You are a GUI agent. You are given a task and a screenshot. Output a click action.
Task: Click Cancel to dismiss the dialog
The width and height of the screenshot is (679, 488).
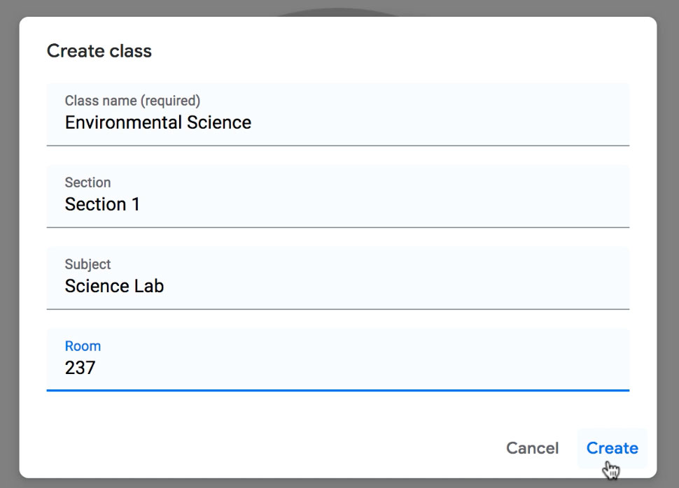(532, 448)
